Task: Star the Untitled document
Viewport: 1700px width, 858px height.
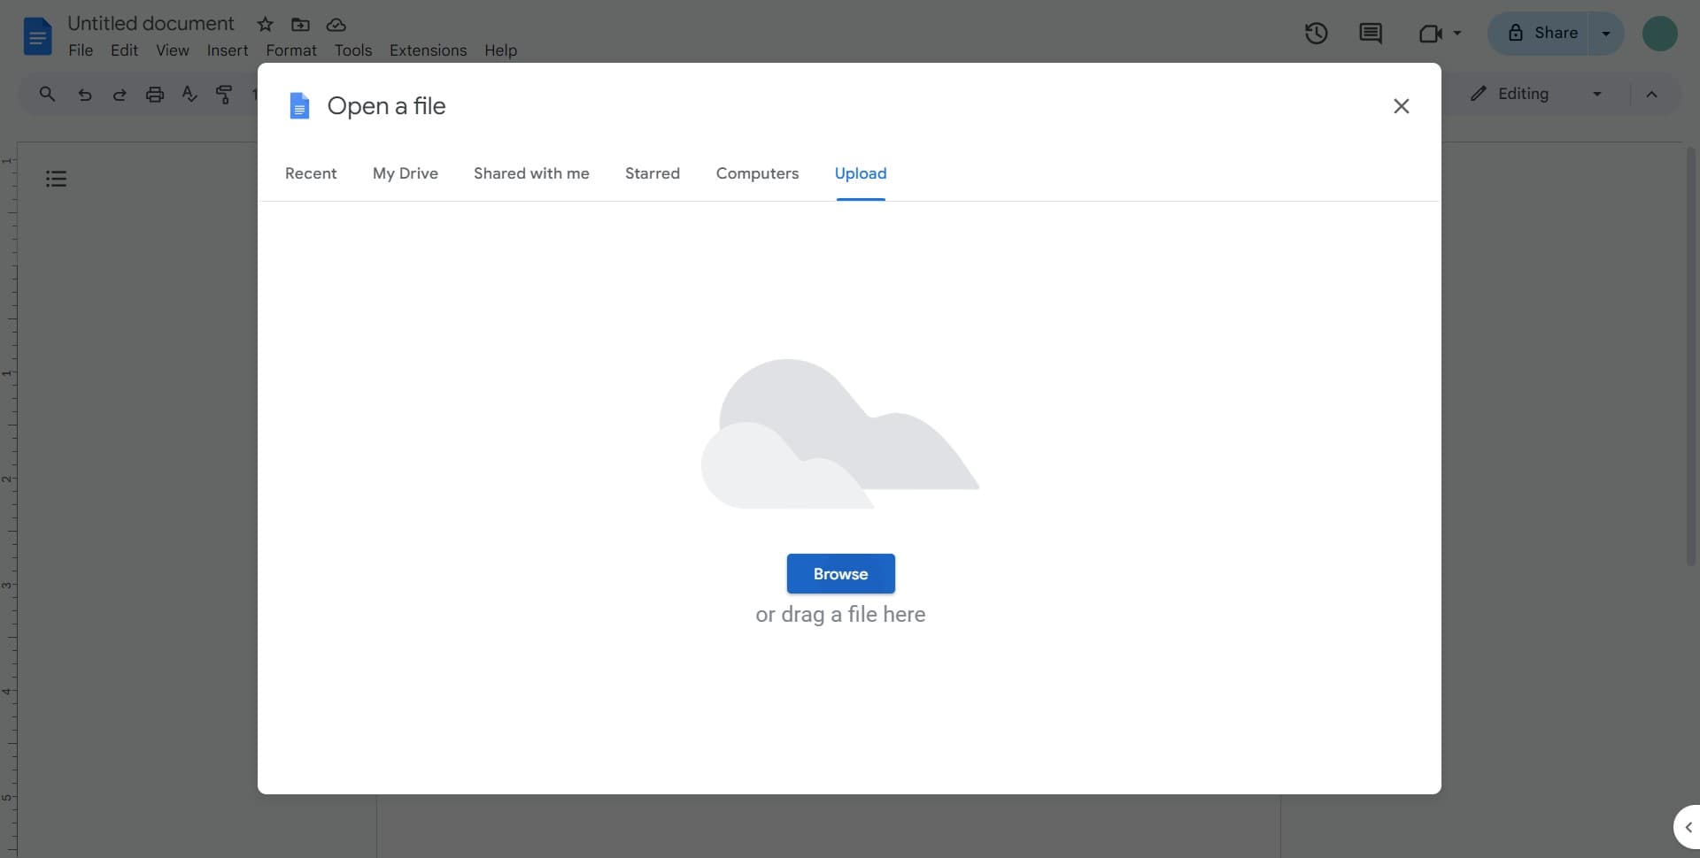Action: [x=265, y=25]
